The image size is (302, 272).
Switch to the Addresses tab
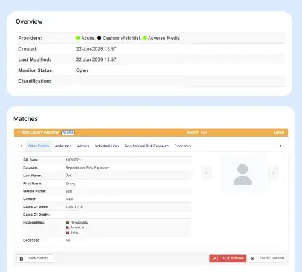[63, 146]
